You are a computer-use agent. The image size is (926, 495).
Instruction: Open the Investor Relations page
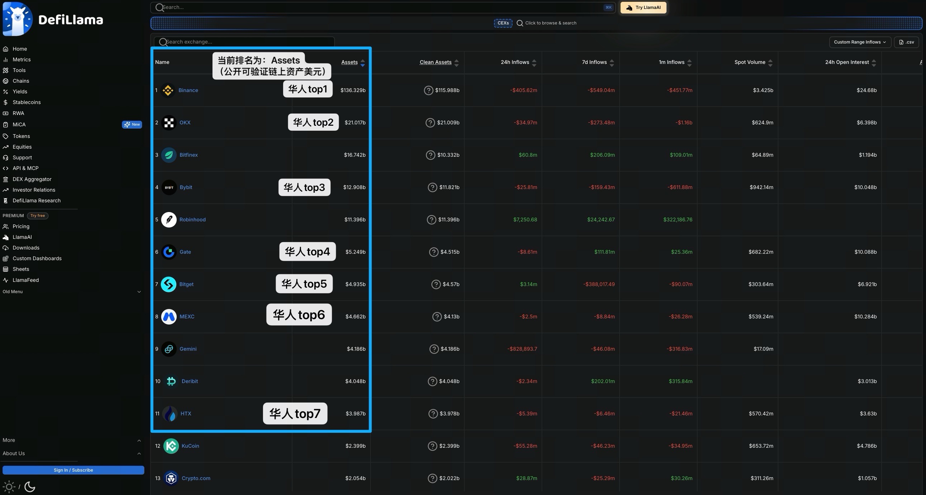pos(34,190)
